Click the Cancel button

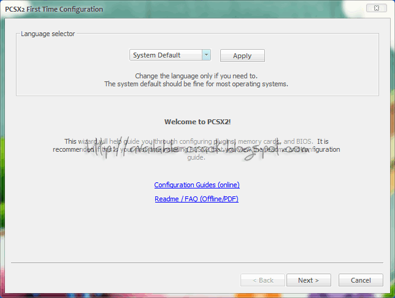tap(361, 280)
